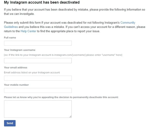This screenshot has width=150, height=130.
Task: Click the word 'Community' in the guidelines link
Action: point(128,23)
